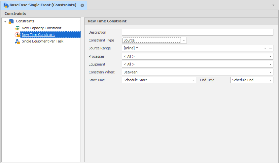Expand the Equipment dropdown
Viewport: 279px width, 163px height.
270,64
